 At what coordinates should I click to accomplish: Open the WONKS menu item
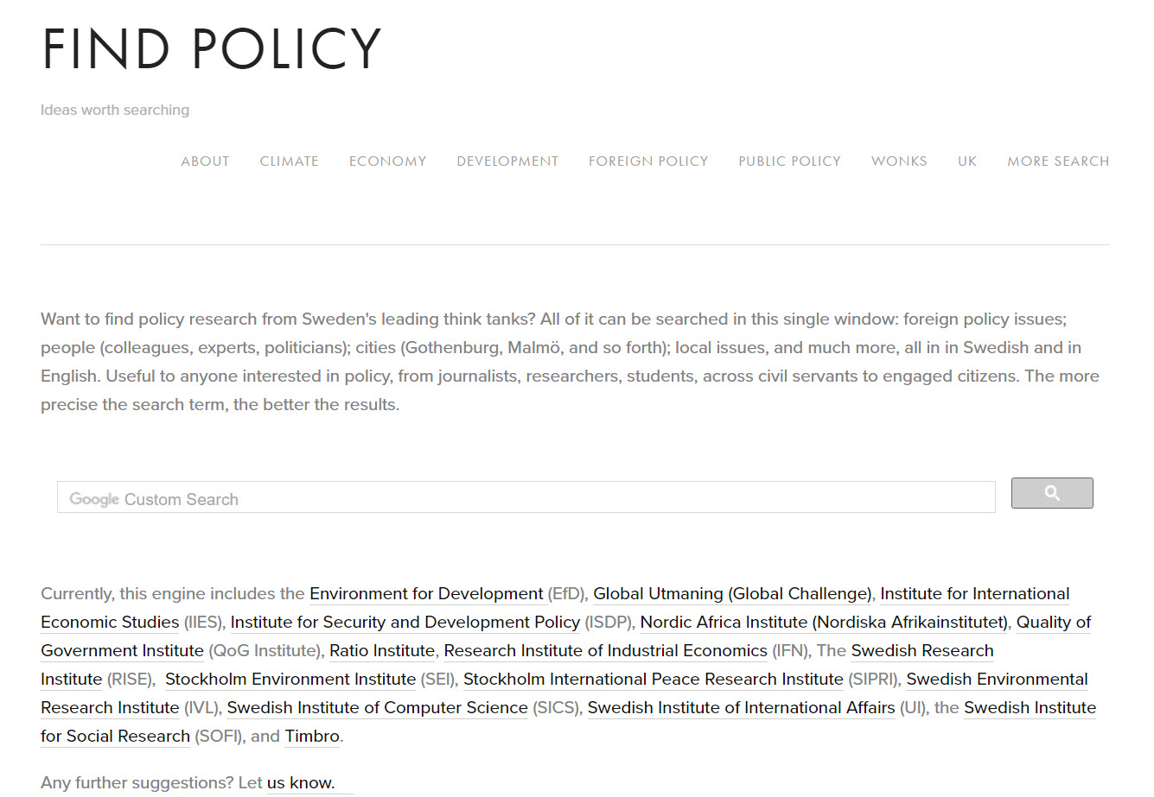click(x=899, y=161)
